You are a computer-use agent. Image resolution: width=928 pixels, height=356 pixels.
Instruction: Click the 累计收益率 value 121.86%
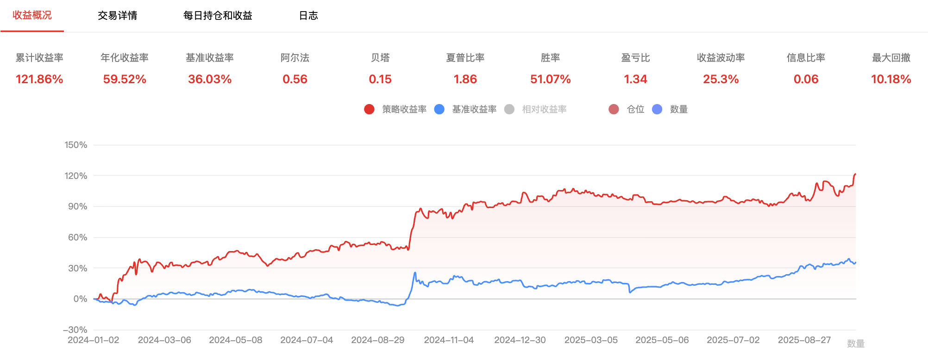click(39, 79)
